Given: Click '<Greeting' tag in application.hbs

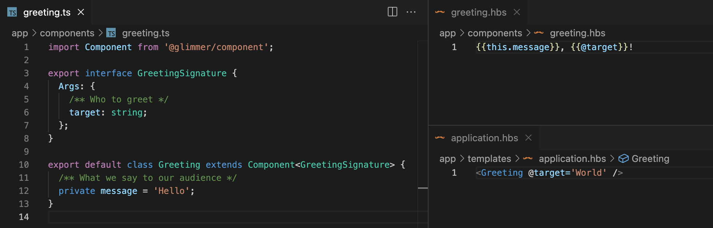Looking at the screenshot, I should 499,173.
